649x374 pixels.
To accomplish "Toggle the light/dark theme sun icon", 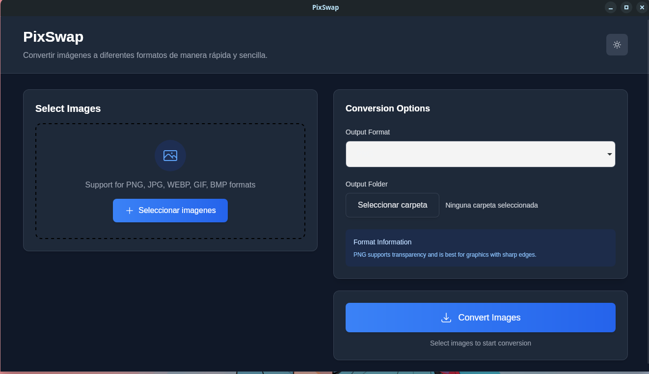I will click(617, 45).
